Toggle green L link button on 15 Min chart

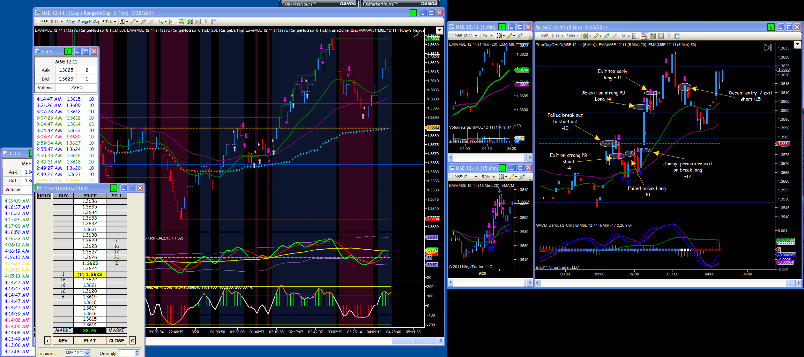pos(502,168)
